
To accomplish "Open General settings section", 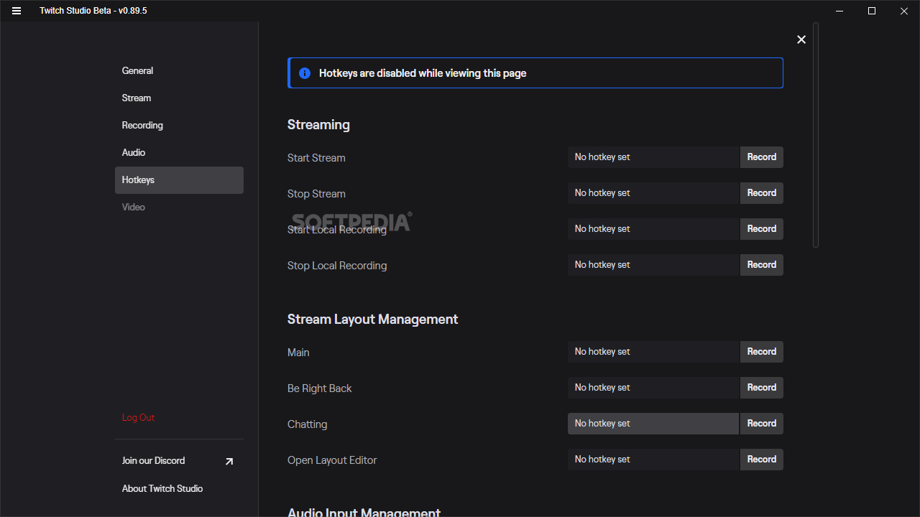I will coord(179,70).
